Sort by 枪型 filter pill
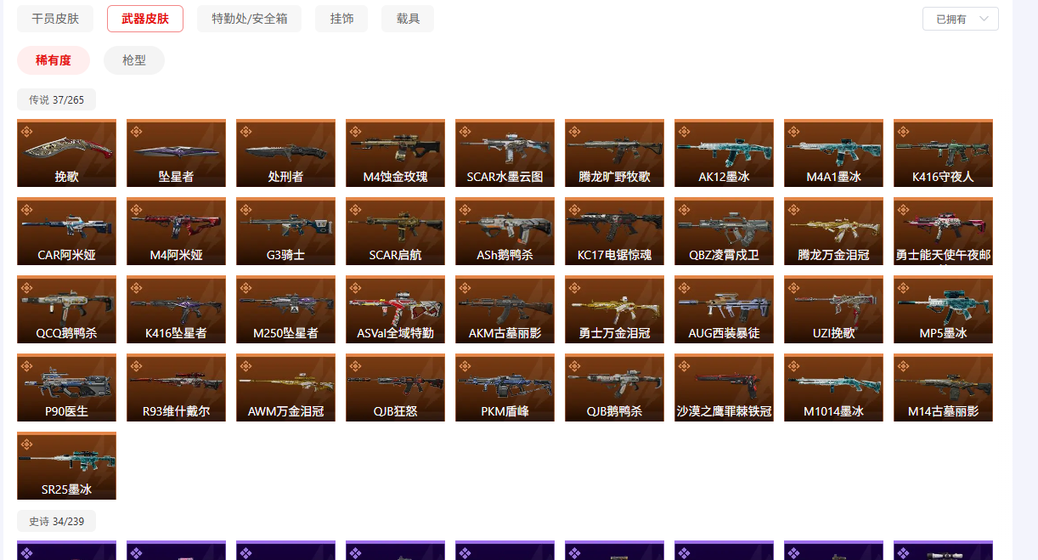This screenshot has height=560, width=1038. tap(134, 60)
